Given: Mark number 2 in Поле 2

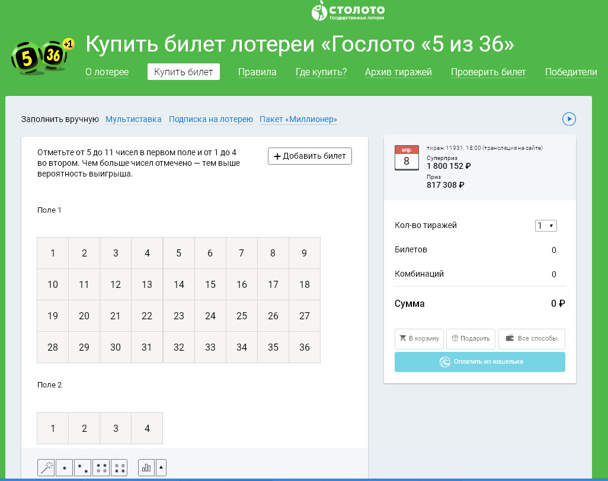Looking at the screenshot, I should click(x=84, y=428).
